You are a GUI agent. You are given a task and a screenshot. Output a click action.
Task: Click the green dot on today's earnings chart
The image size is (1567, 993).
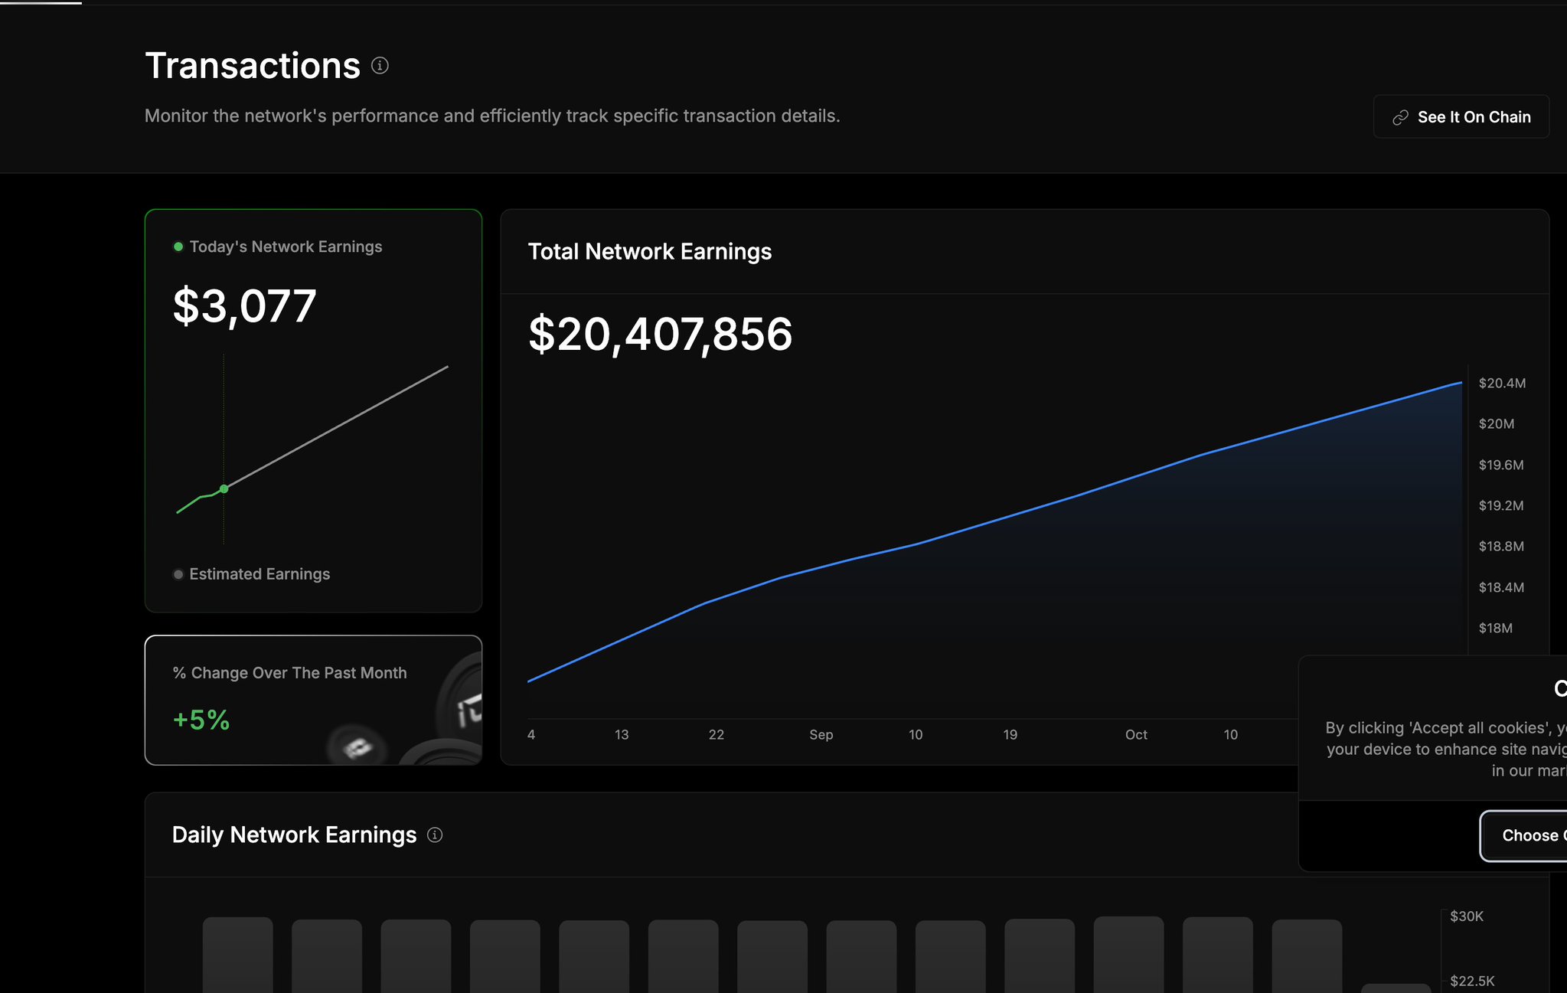coord(224,488)
